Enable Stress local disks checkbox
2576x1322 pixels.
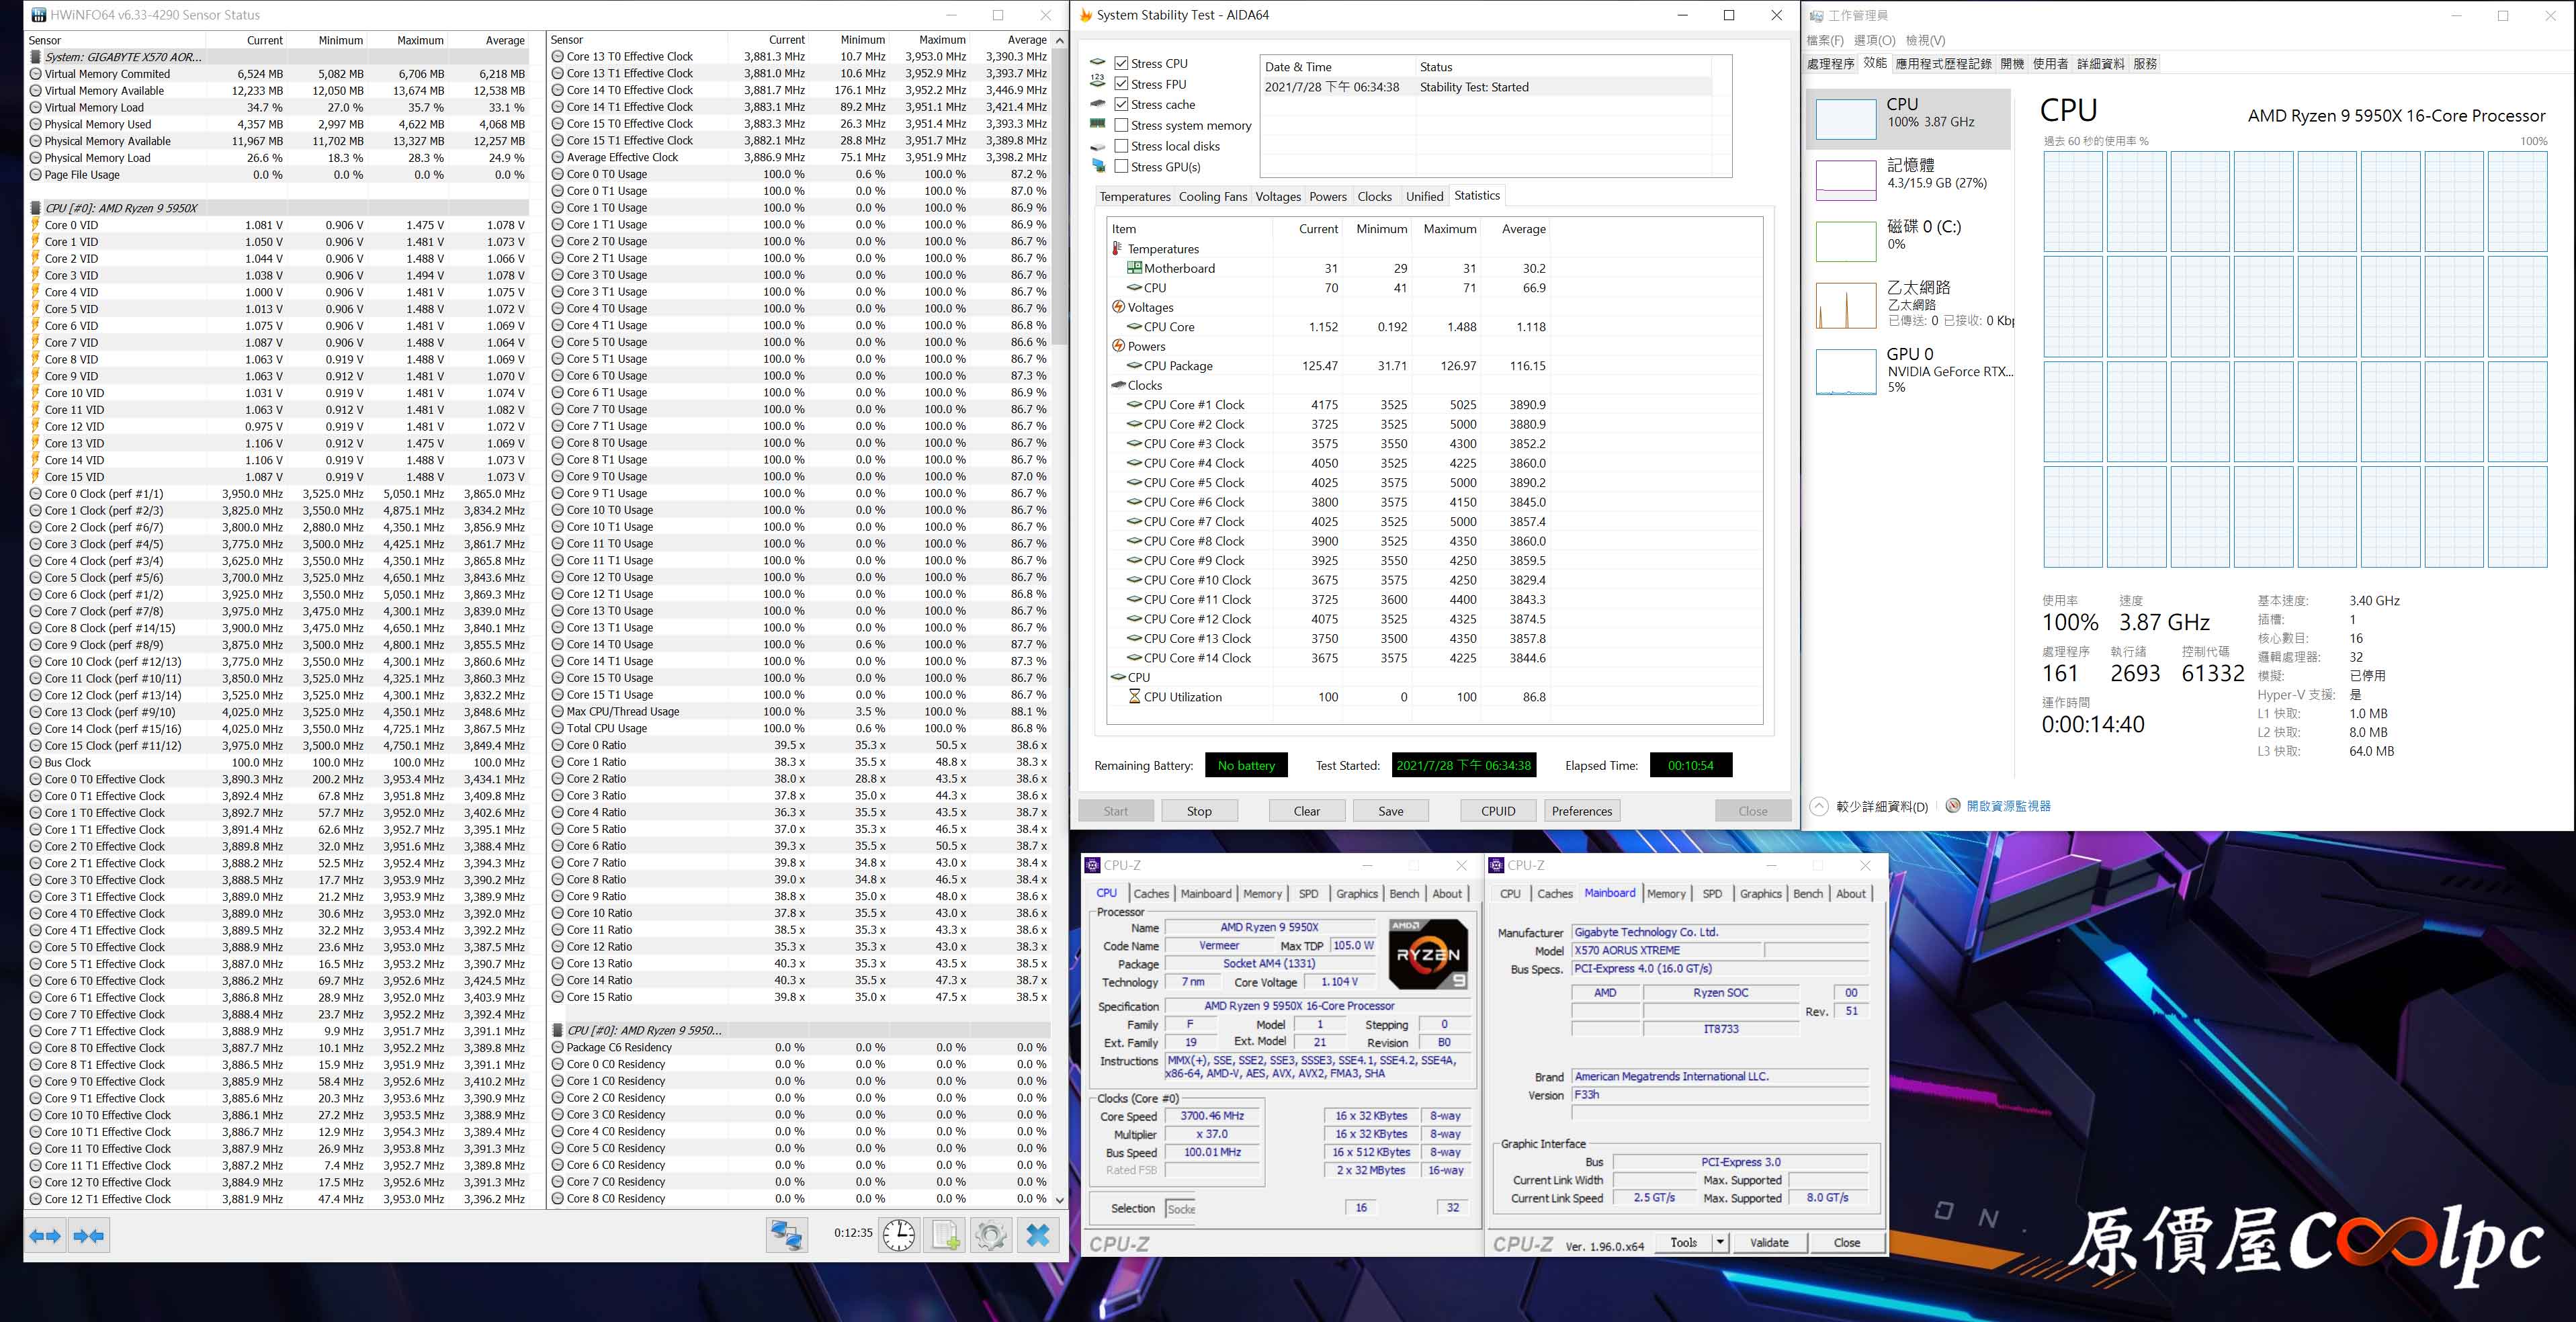(1121, 146)
